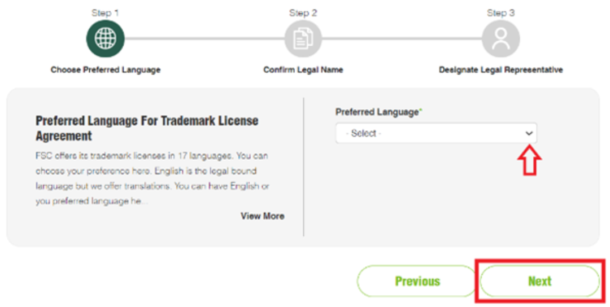Select the Choose Preferred Language step label
This screenshot has width=610, height=307.
tap(106, 70)
